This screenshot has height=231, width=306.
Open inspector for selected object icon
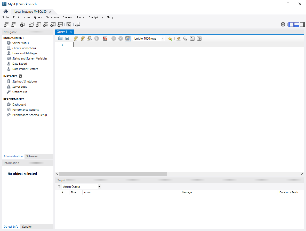pyautogui.click(x=22, y=24)
